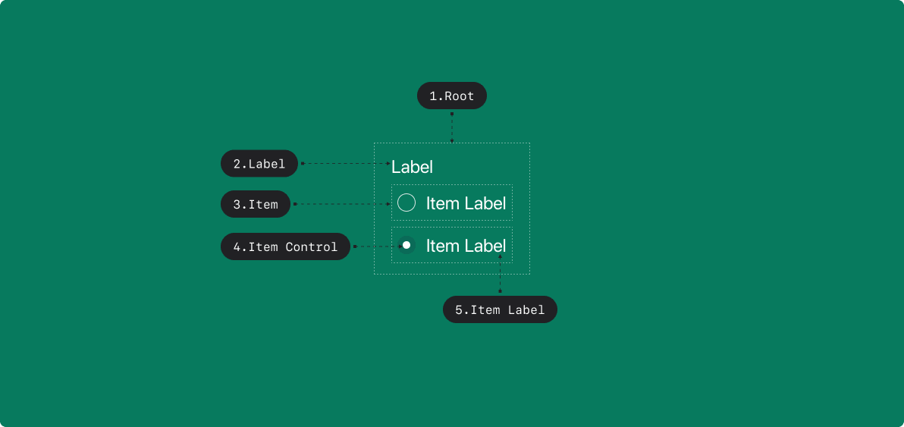The height and width of the screenshot is (427, 904).
Task: Click connector end dot under second "Item Label" text
Action: tap(500, 257)
